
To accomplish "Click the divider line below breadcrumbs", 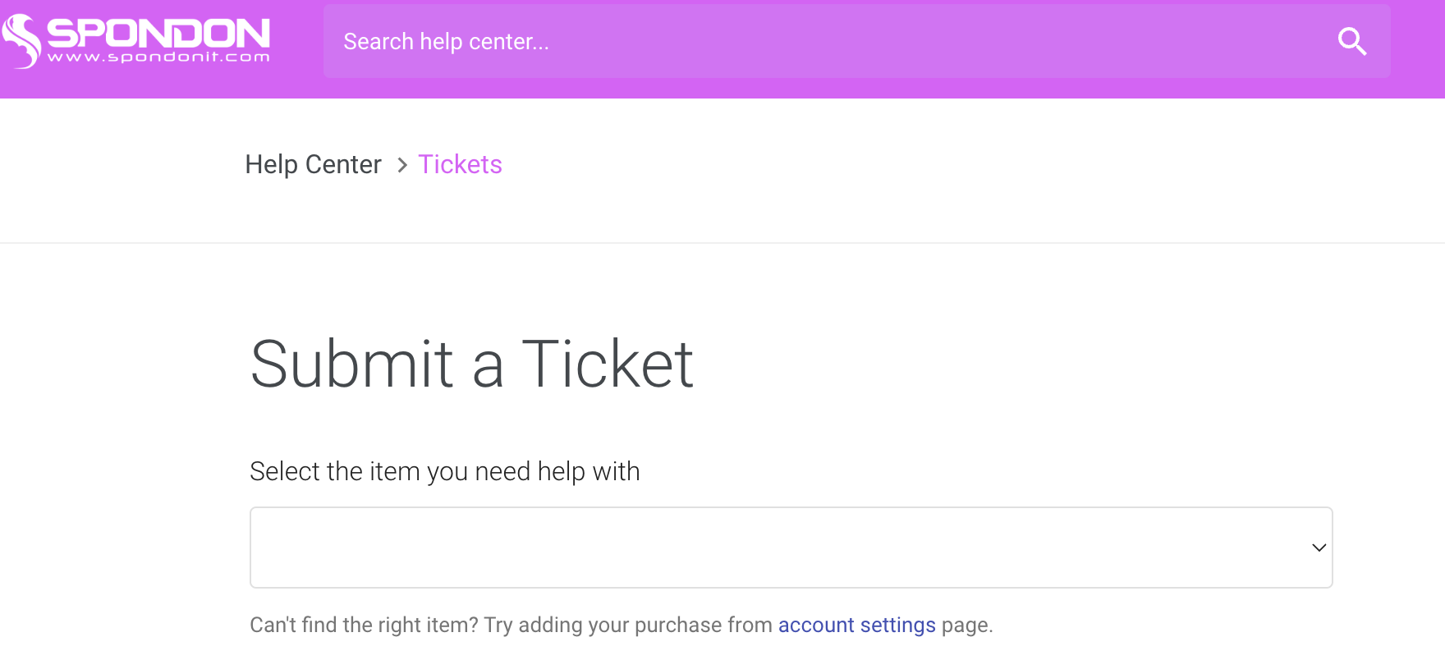I will pyautogui.click(x=722, y=243).
